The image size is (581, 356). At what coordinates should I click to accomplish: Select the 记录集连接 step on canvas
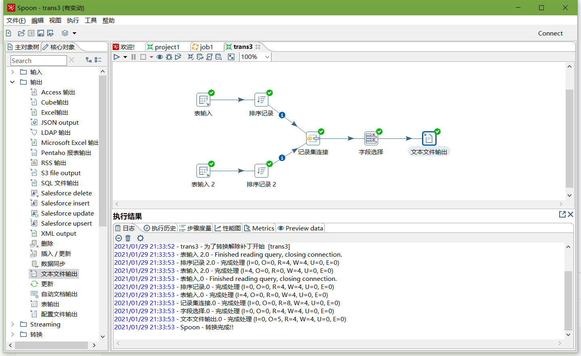tap(313, 138)
